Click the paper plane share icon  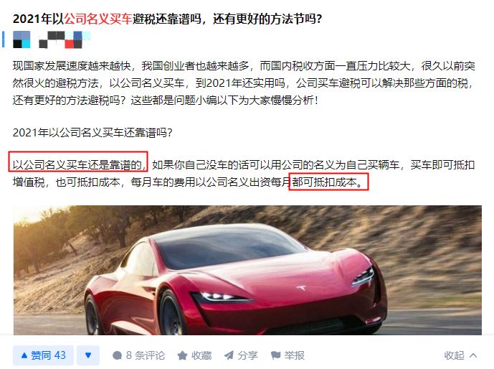click(229, 356)
